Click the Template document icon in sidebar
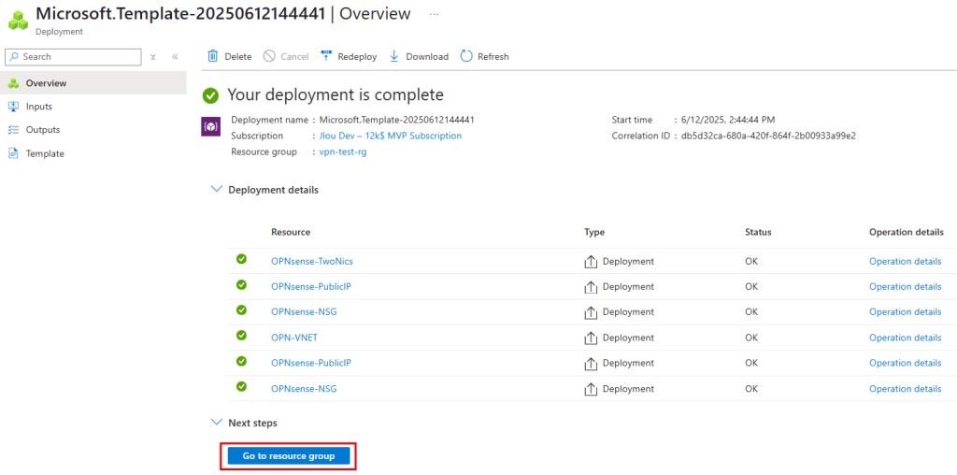The height and width of the screenshot is (475, 957). [x=13, y=154]
